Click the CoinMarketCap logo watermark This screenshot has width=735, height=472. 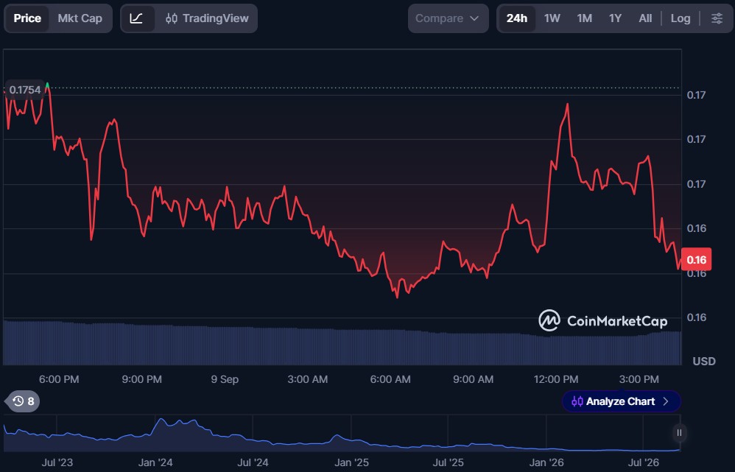603,320
